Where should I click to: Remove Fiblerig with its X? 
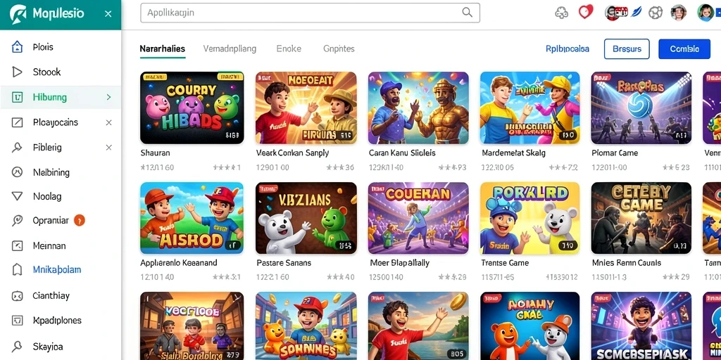[x=108, y=148]
